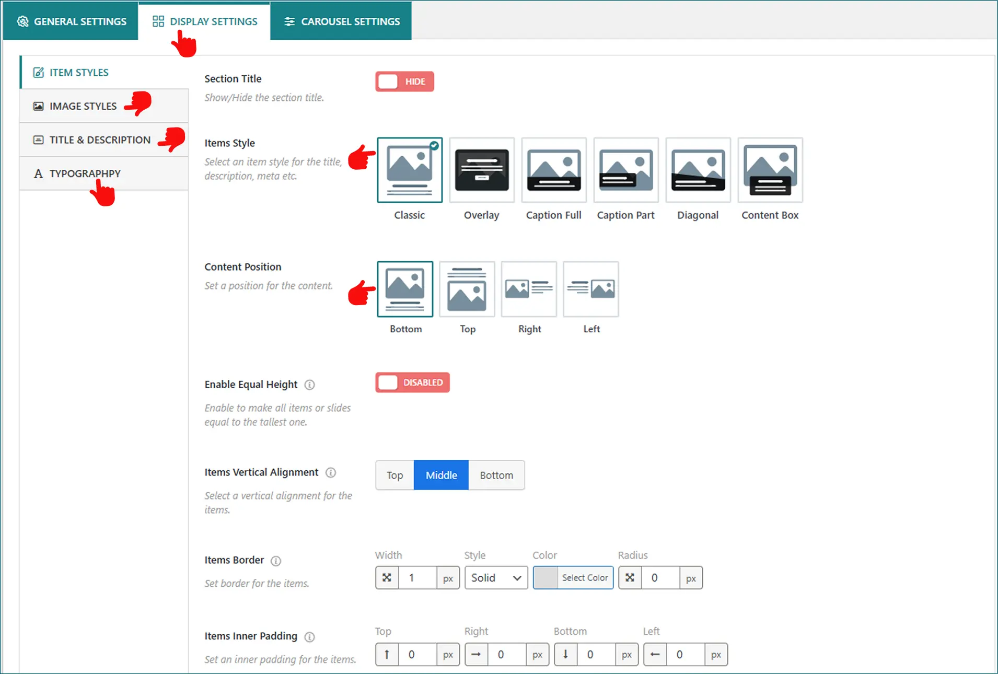Viewport: 998px width, 674px height.
Task: Click the Enable Equal Height info icon
Action: pyautogui.click(x=309, y=385)
